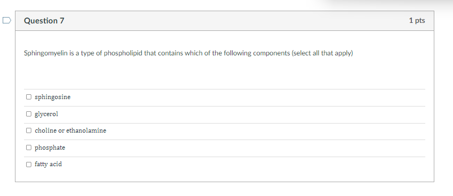The width and height of the screenshot is (453, 196).
Task: Mark the fatty acid checkbox
Action: [29, 164]
